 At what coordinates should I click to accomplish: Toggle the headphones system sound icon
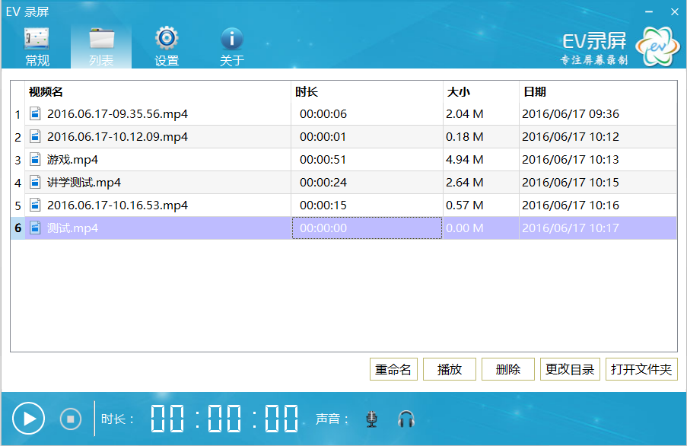click(x=406, y=419)
